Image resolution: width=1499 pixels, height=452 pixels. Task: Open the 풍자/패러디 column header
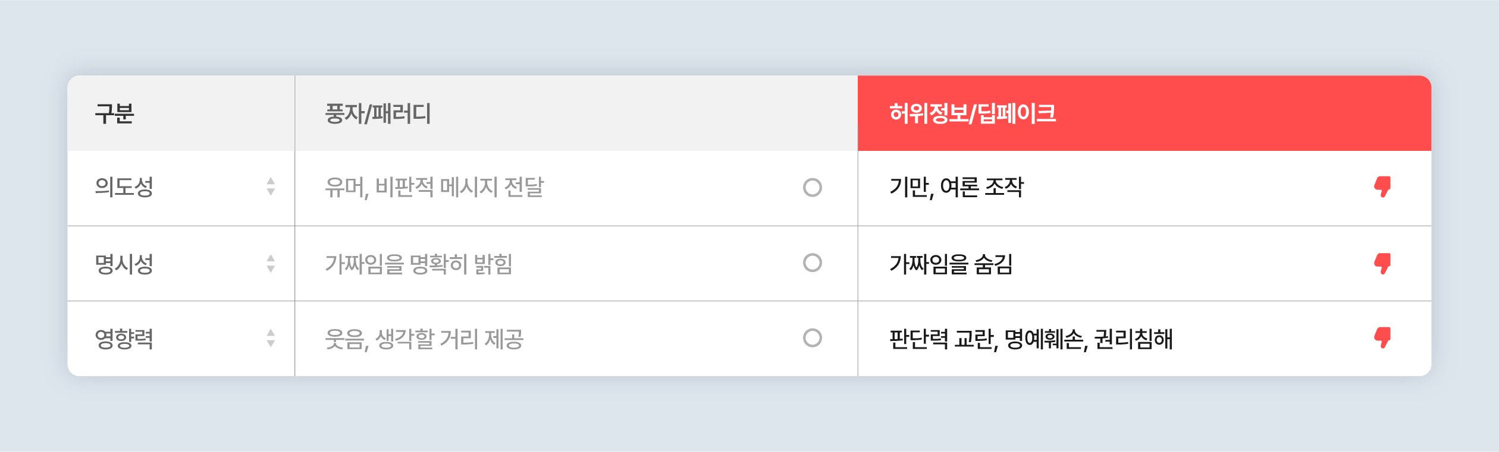click(x=576, y=113)
